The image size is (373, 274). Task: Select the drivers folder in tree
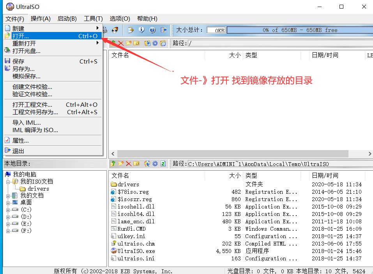click(38, 189)
